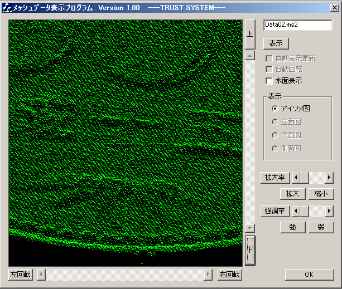This screenshot has height=289, width=342.
Task: Select the アイソメ図 radio button
Action: [274, 109]
